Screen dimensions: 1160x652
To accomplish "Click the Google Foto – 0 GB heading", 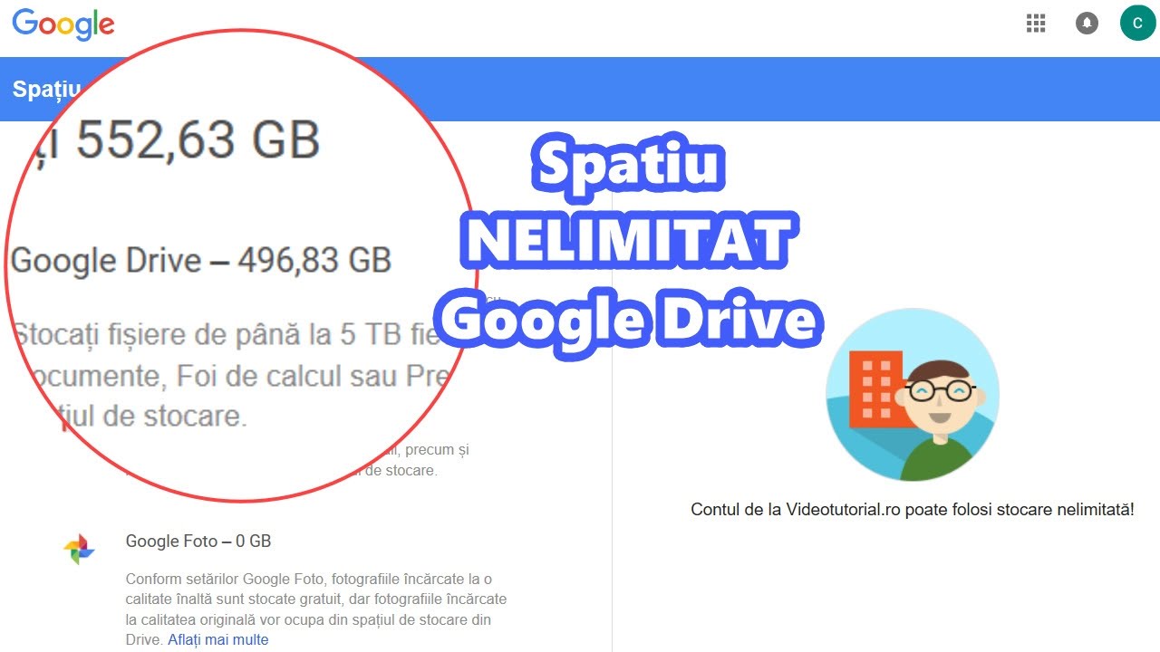I will (198, 542).
